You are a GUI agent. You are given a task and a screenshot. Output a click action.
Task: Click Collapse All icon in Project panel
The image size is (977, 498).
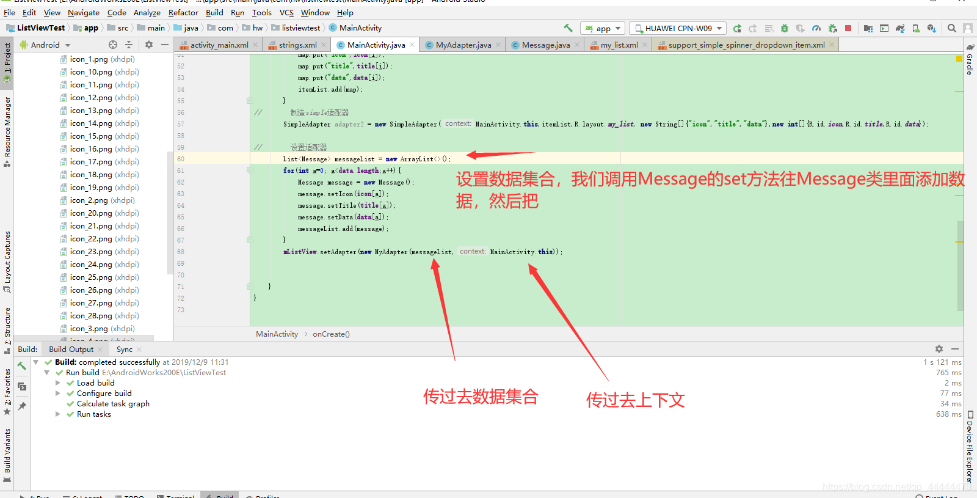[x=129, y=45]
